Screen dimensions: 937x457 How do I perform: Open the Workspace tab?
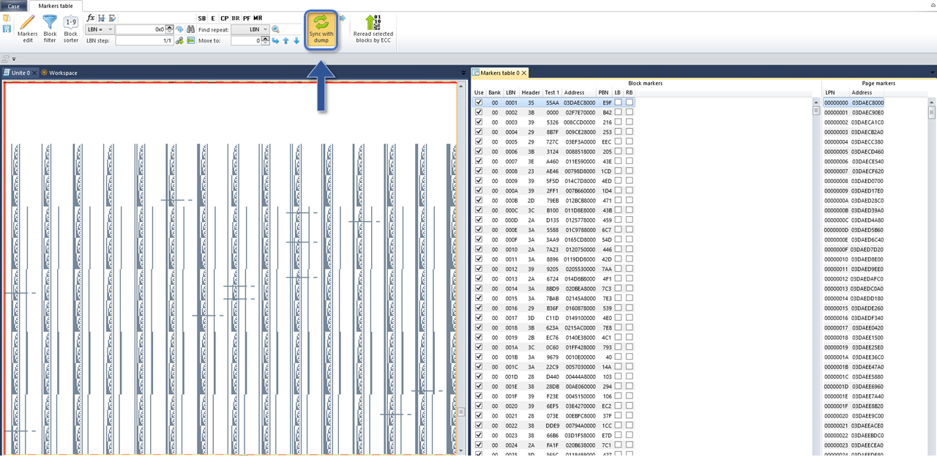point(59,73)
